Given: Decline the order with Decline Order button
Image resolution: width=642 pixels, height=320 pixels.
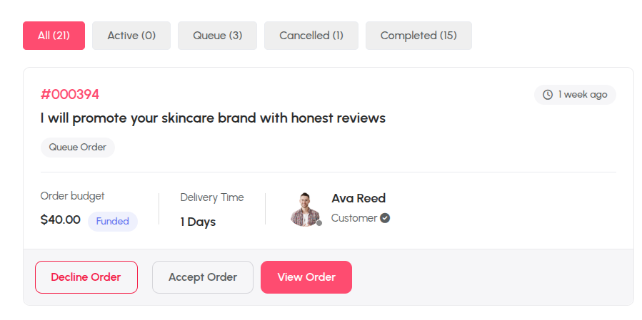Looking at the screenshot, I should [86, 277].
